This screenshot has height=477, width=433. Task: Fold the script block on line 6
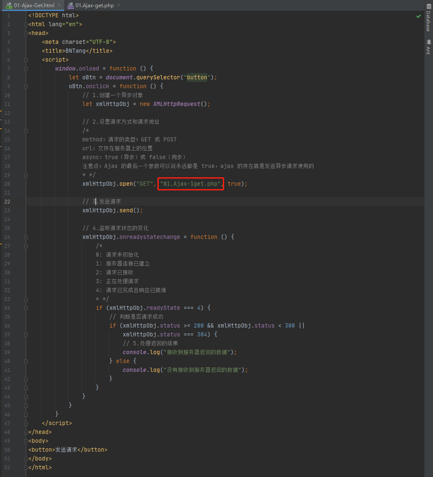pyautogui.click(x=26, y=60)
